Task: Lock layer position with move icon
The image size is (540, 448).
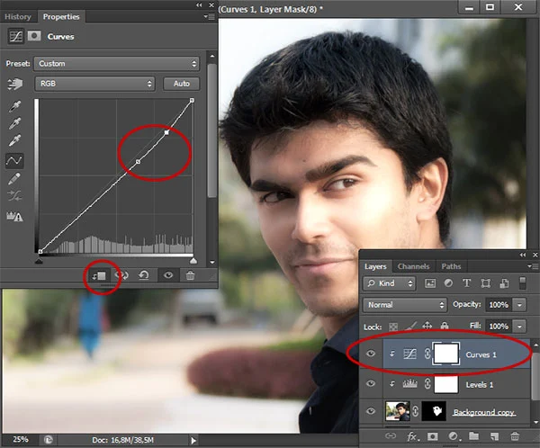Action: (427, 326)
